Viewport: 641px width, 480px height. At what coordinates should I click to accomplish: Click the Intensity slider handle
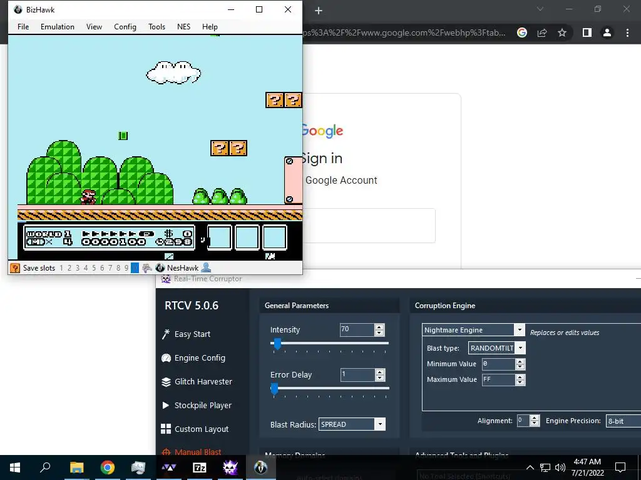277,344
